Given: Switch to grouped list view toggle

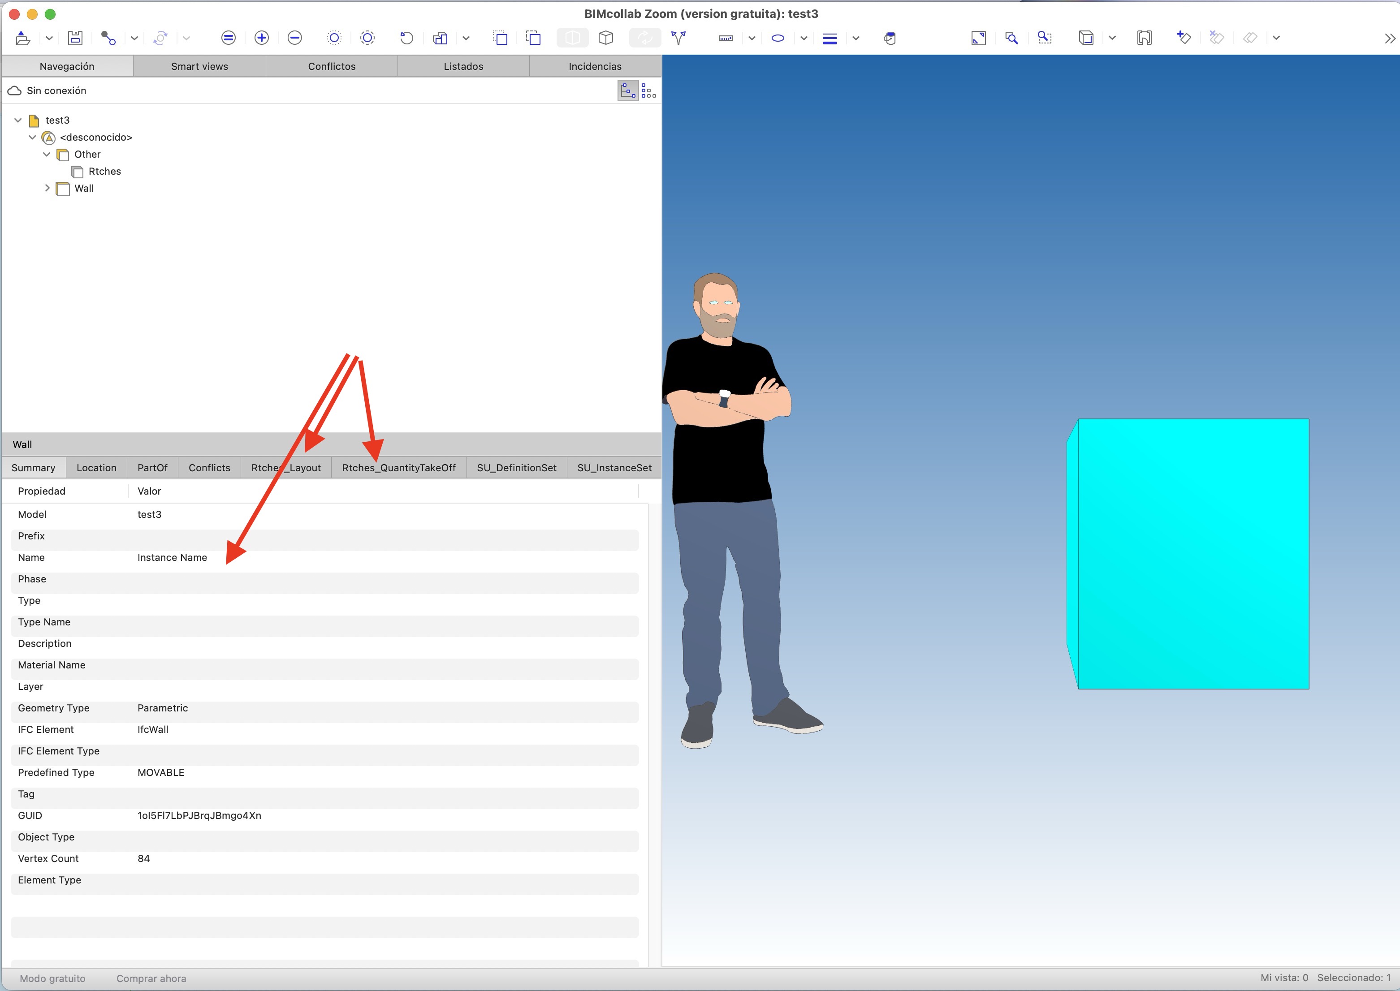Looking at the screenshot, I should click(649, 91).
